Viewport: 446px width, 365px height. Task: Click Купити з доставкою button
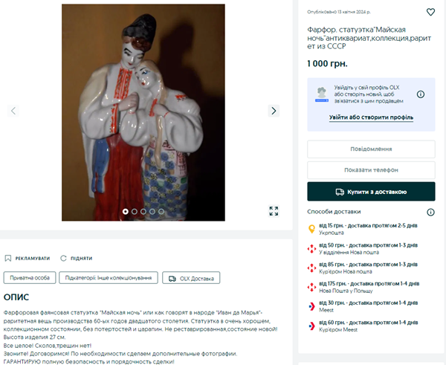pyautogui.click(x=371, y=192)
